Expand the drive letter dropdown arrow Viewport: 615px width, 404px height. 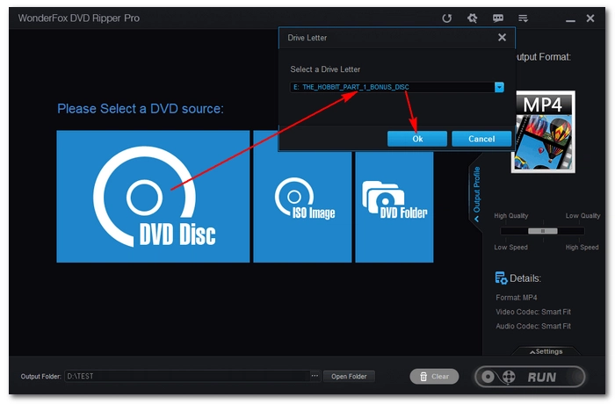(x=499, y=87)
